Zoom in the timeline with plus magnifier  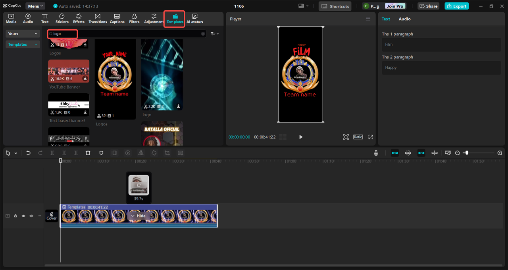click(x=500, y=153)
